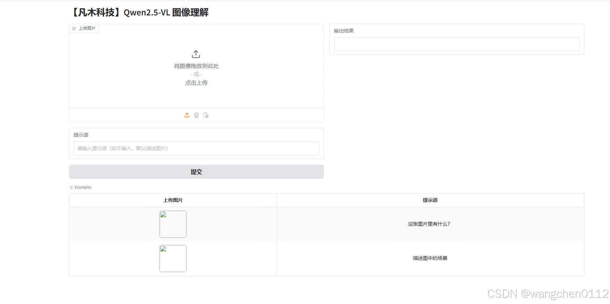Click the 上传图片 column header in Examples
This screenshot has height=304, width=610.
point(173,200)
